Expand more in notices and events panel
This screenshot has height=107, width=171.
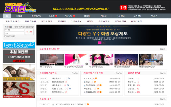pyautogui.click(x=75, y=73)
